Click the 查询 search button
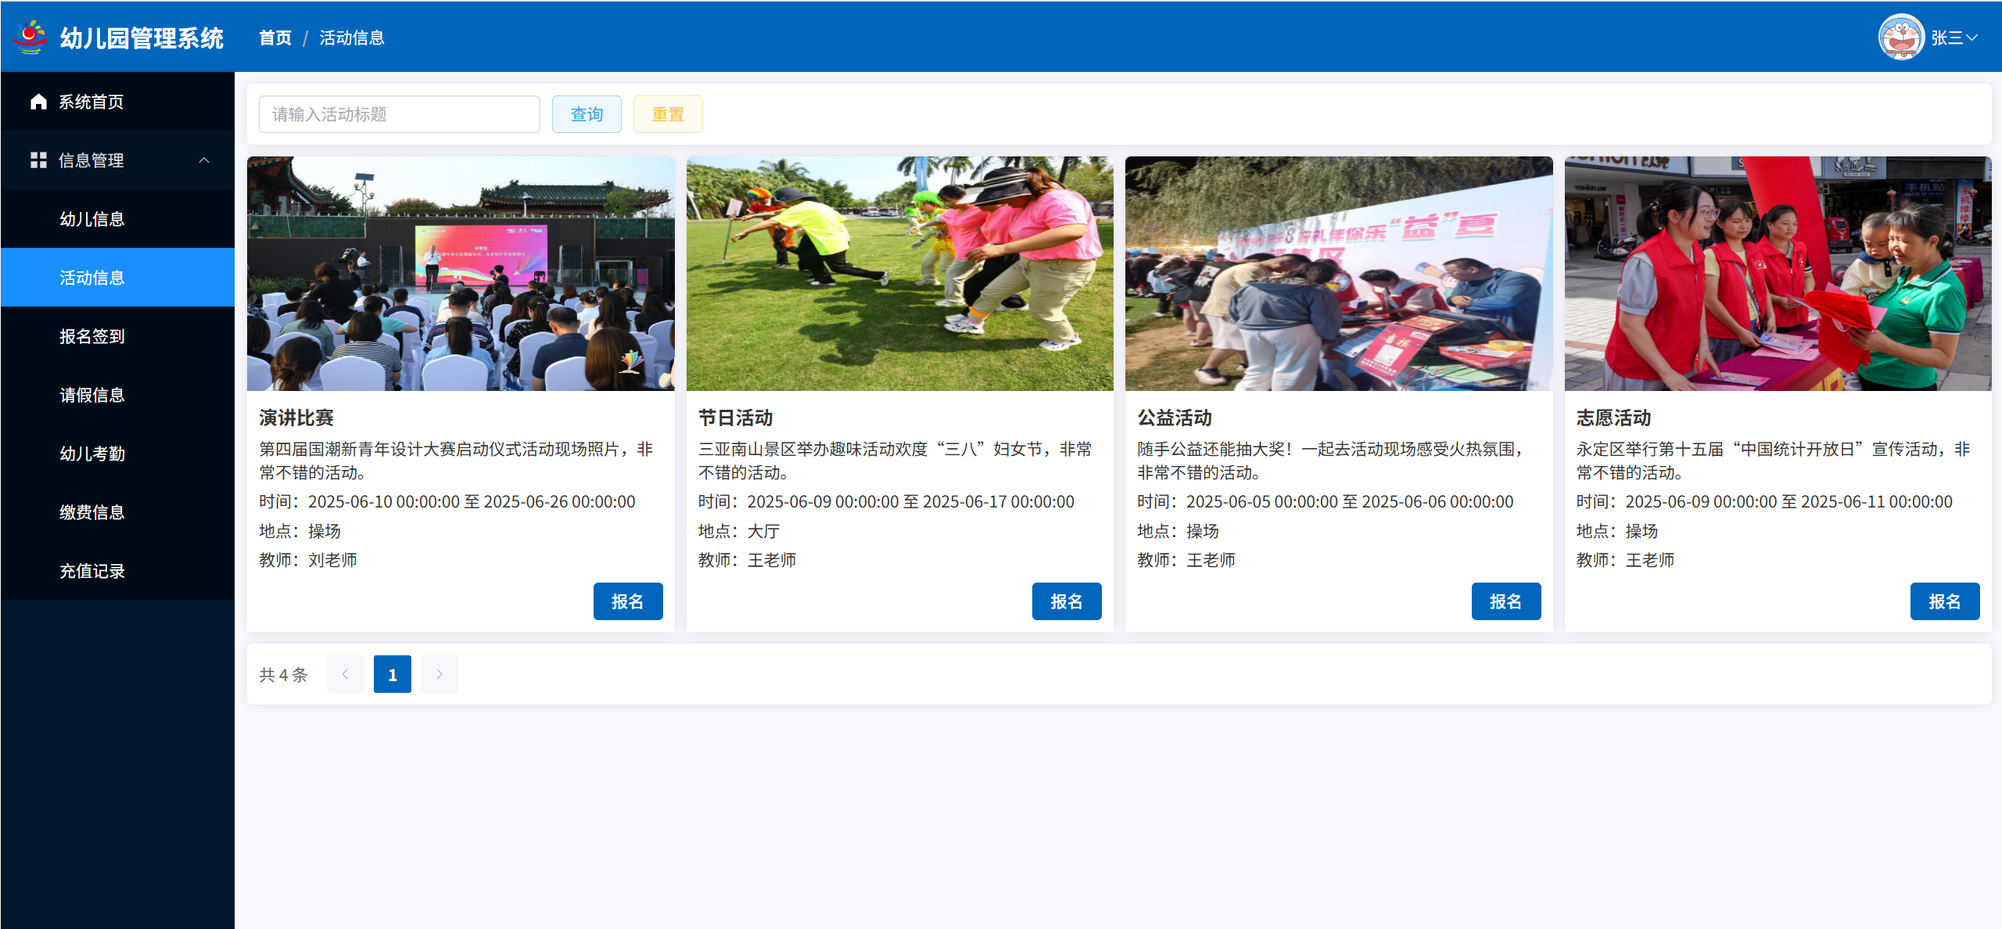2002x929 pixels. point(587,114)
